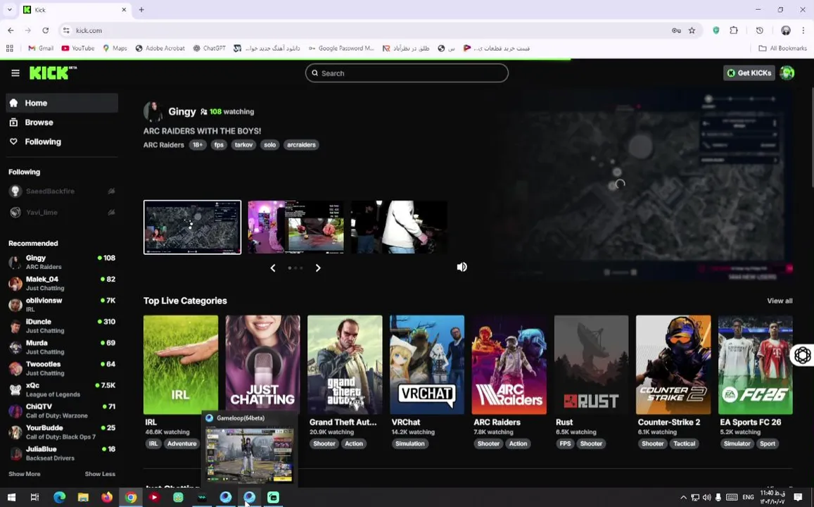Open the volume tray icon
Viewport: 814px width, 507px height.
click(706, 498)
